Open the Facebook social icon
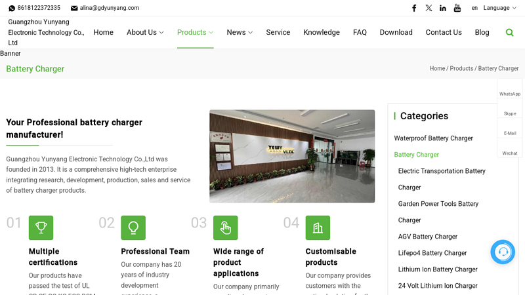525x295 pixels. click(x=414, y=8)
